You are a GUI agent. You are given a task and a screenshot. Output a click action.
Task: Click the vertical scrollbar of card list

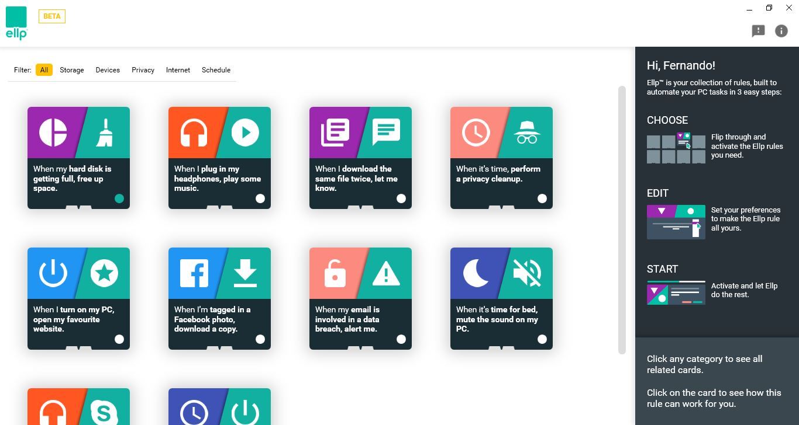coord(622,220)
